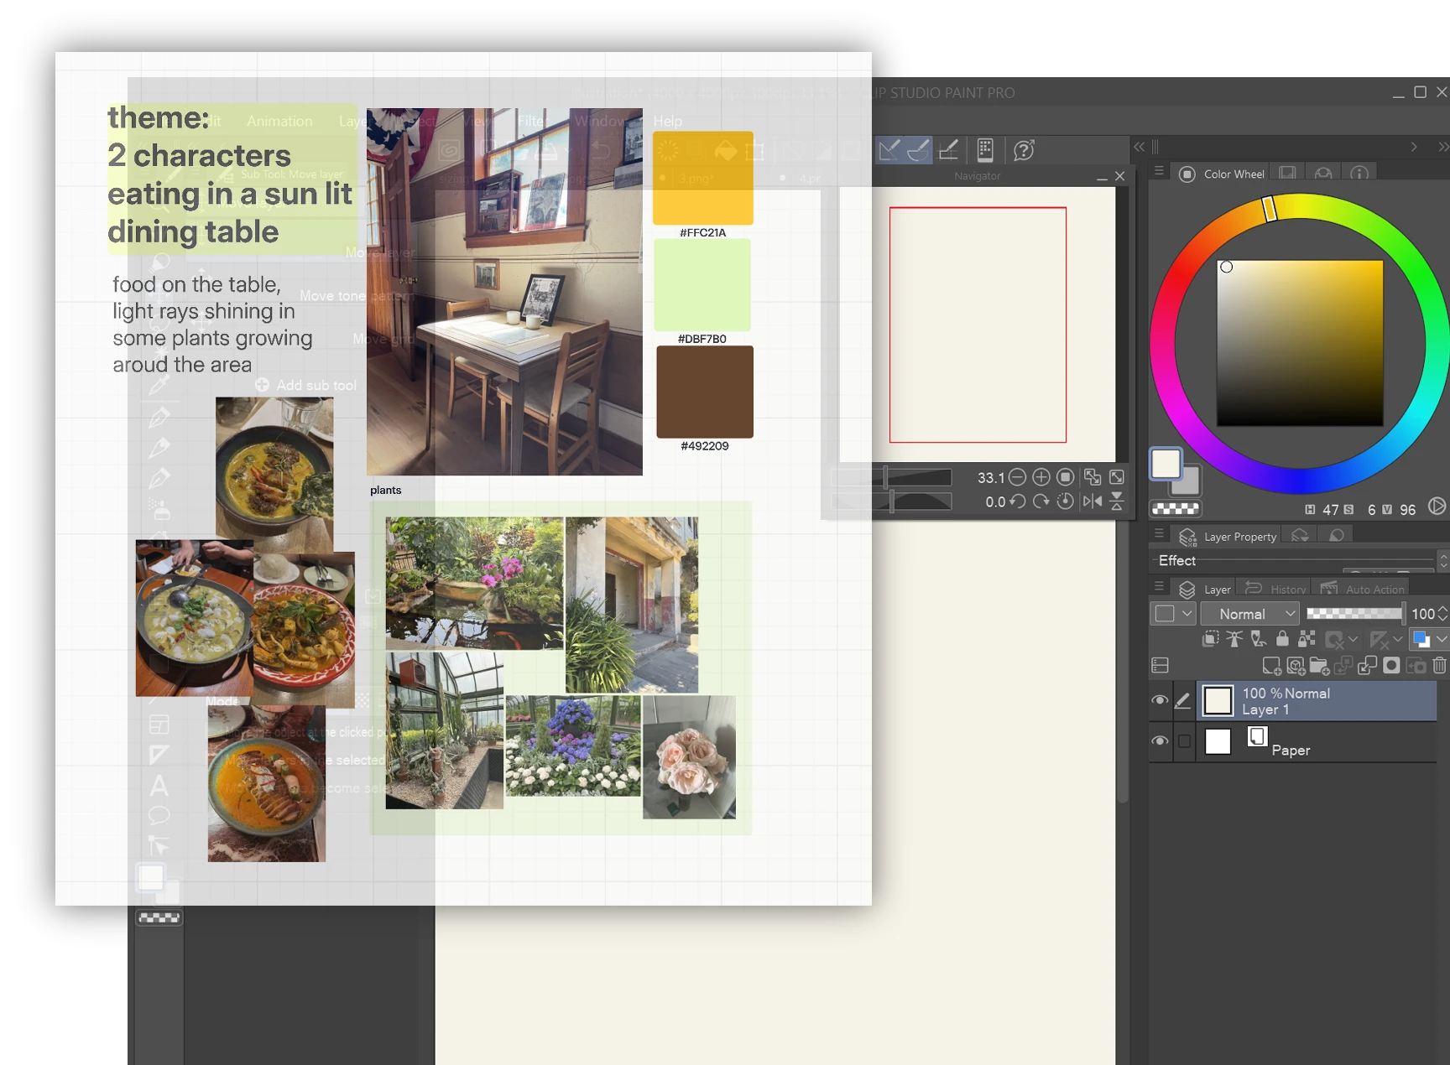Toggle snap to grid in the command bar

(949, 150)
